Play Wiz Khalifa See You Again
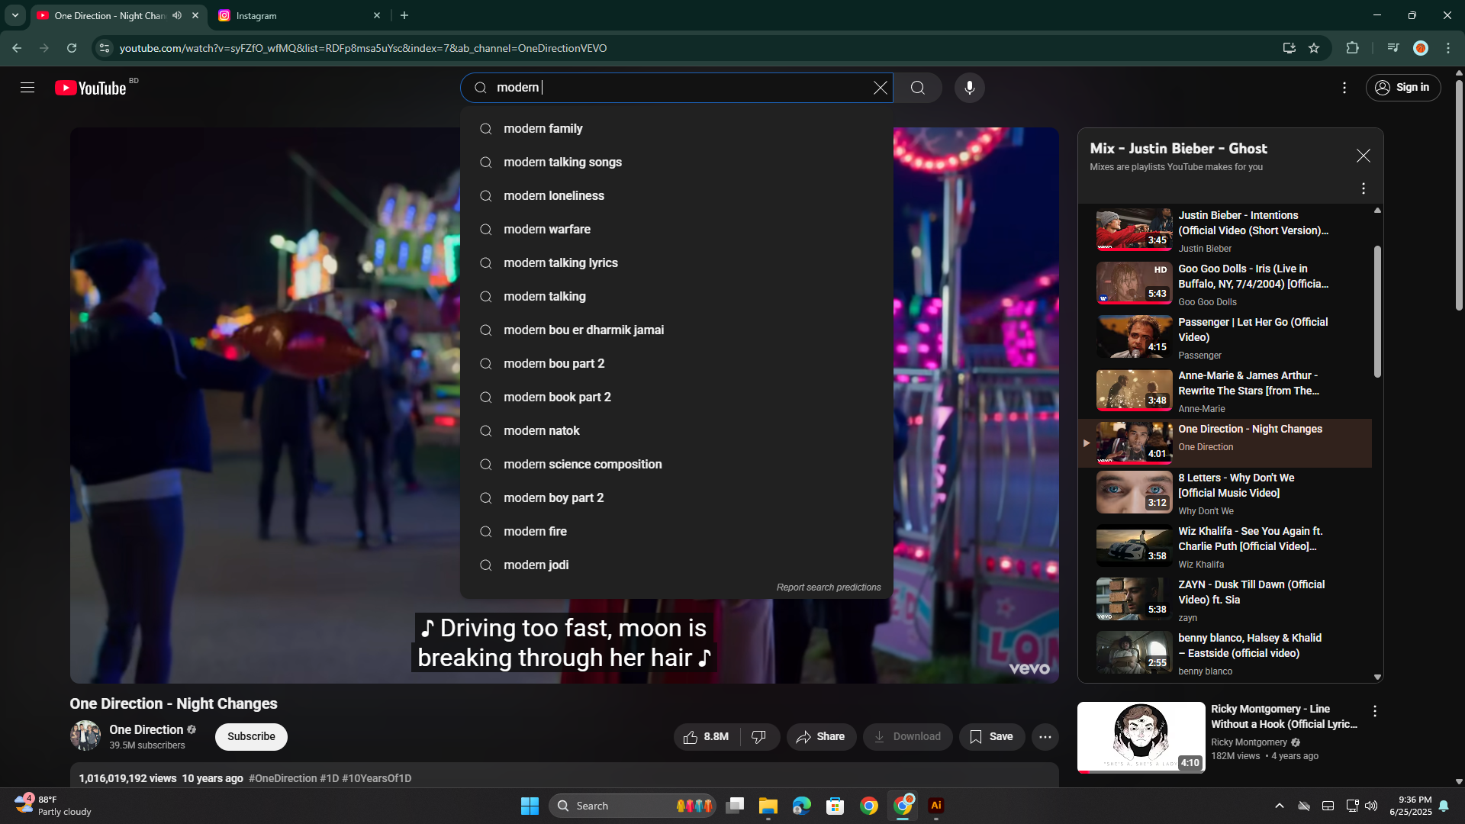Image resolution: width=1465 pixels, height=824 pixels. coord(1225,546)
